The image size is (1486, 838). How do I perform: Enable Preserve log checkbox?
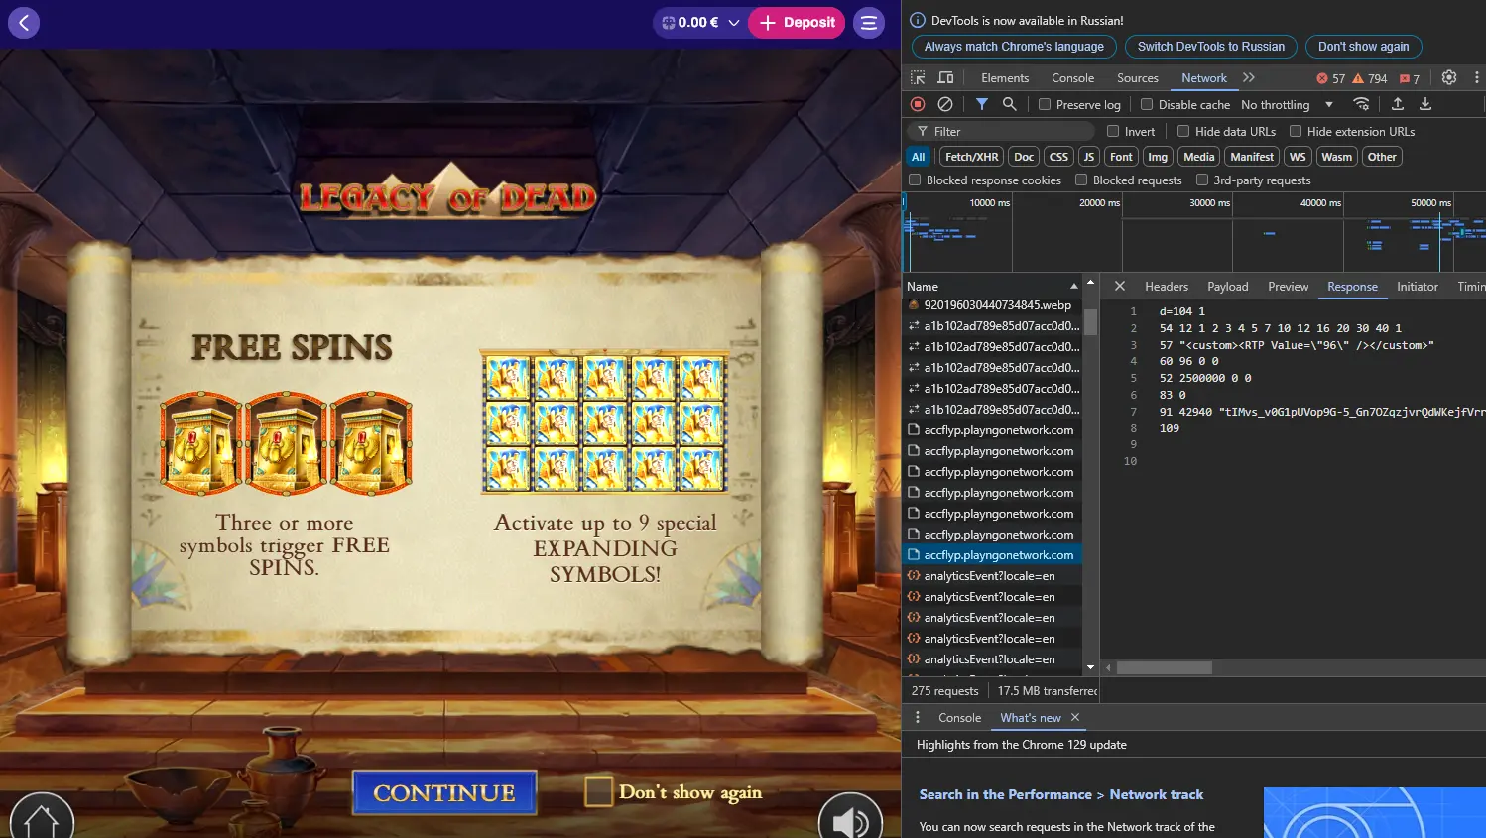[1045, 104]
